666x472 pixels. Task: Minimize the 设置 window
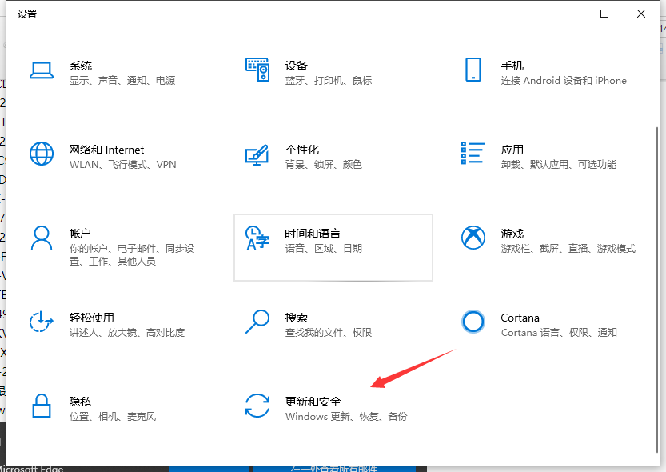[568, 14]
